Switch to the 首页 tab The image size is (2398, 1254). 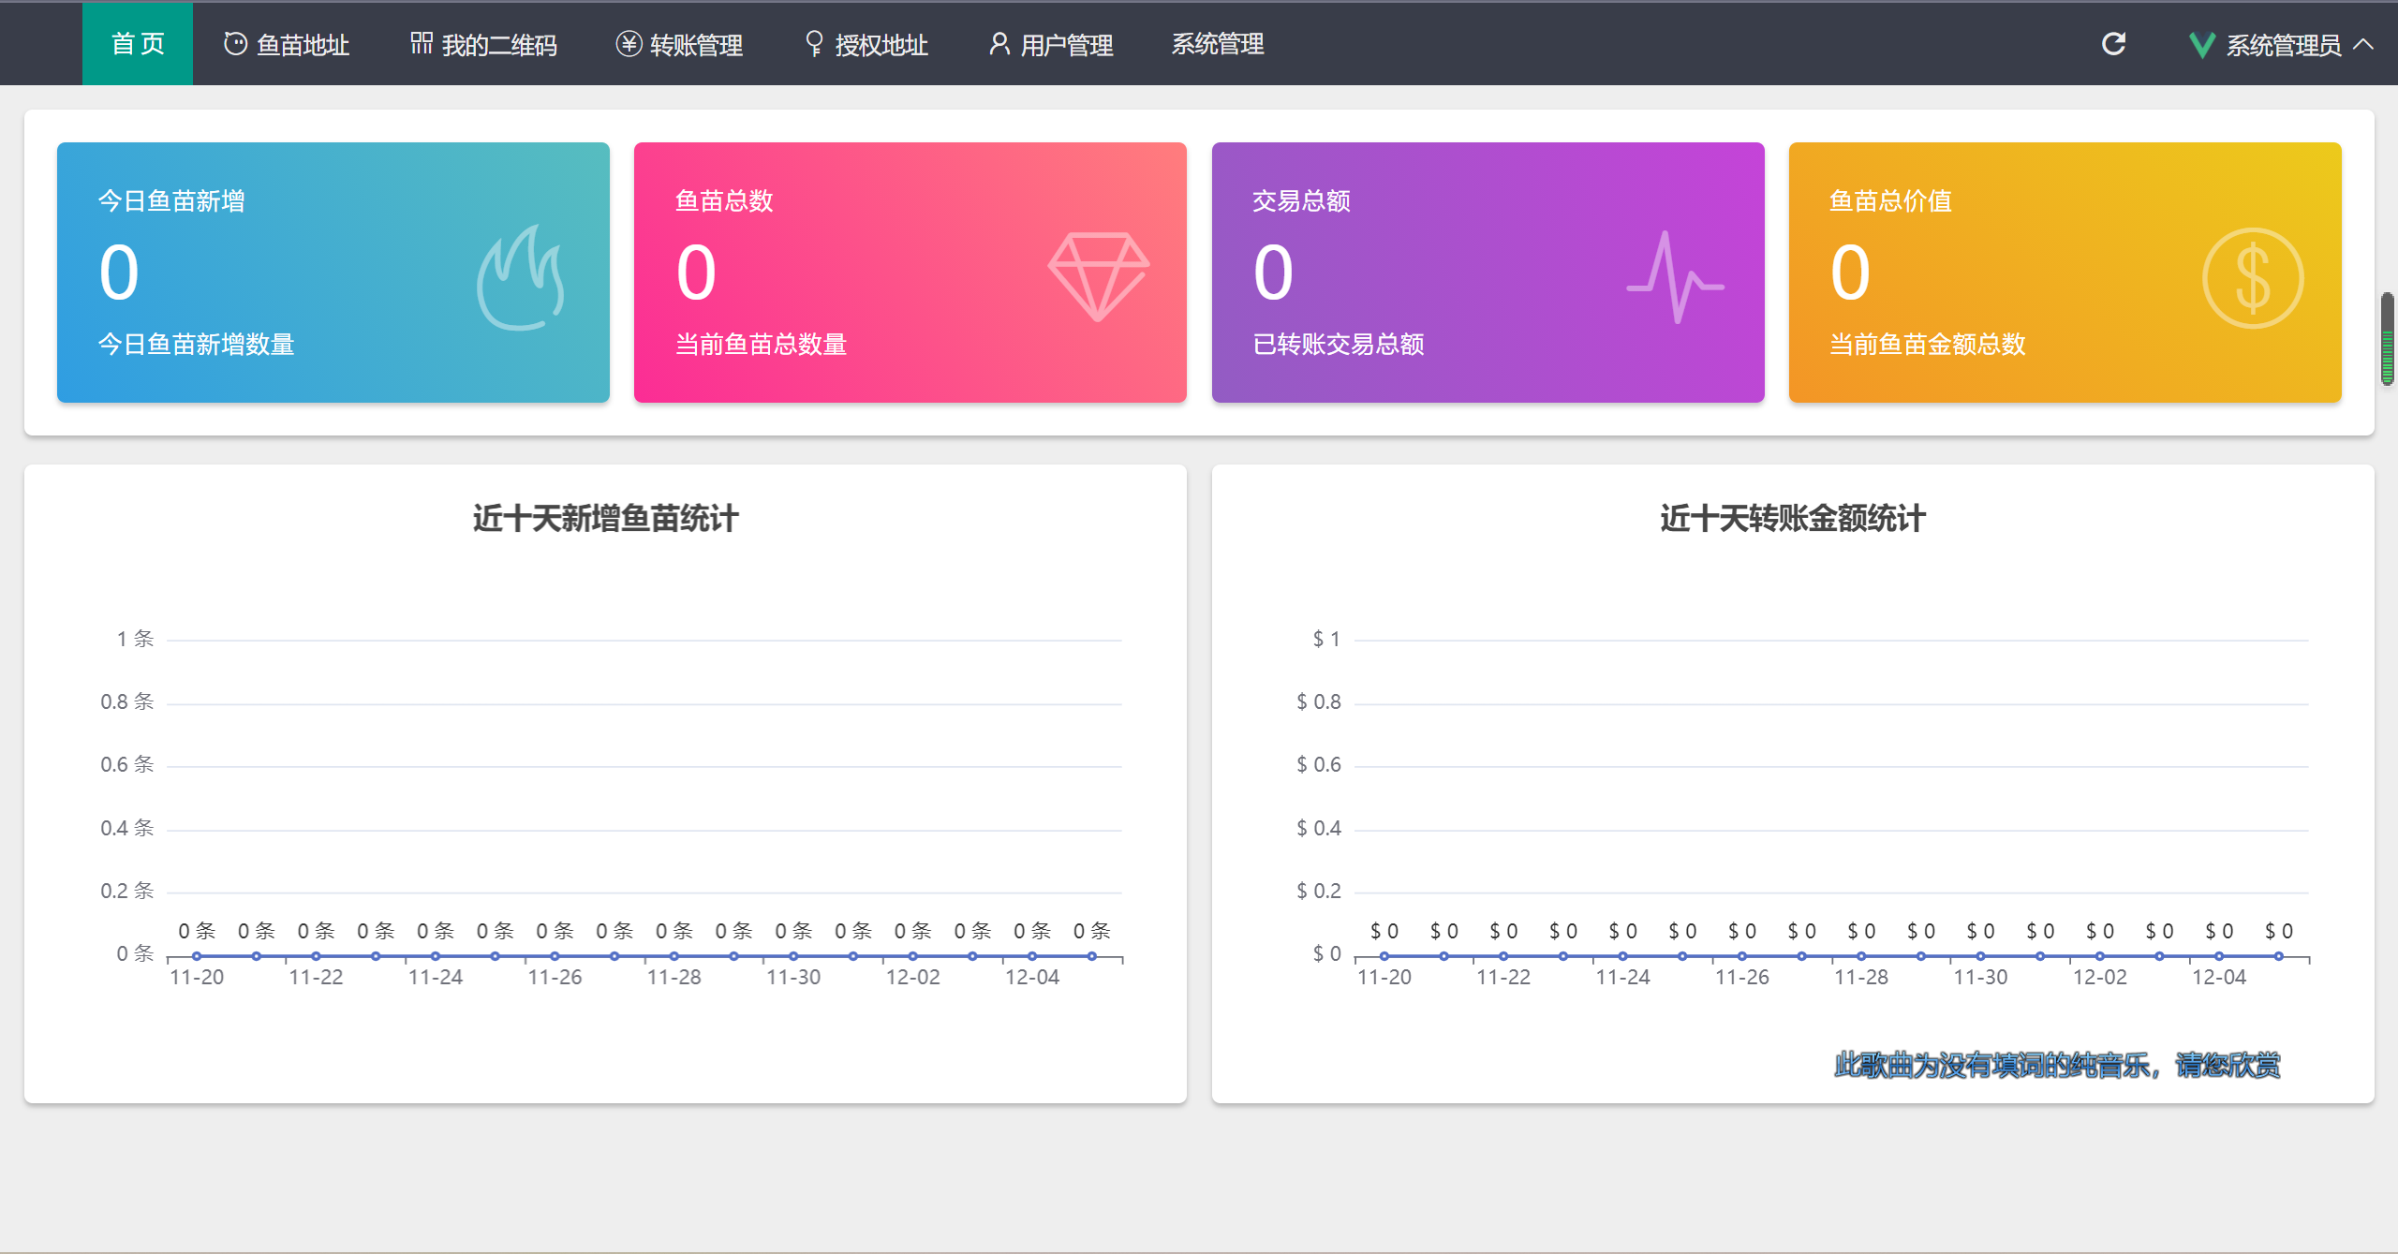(x=138, y=44)
